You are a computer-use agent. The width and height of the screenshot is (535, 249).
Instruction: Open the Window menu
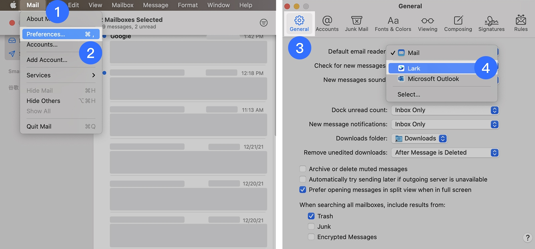pos(218,5)
